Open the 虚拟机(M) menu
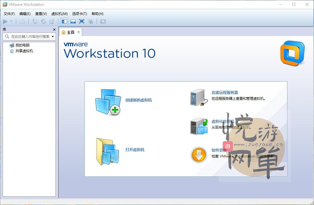Screen dimensions: 314x205 59,14
